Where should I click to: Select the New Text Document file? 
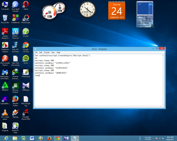[15, 60]
